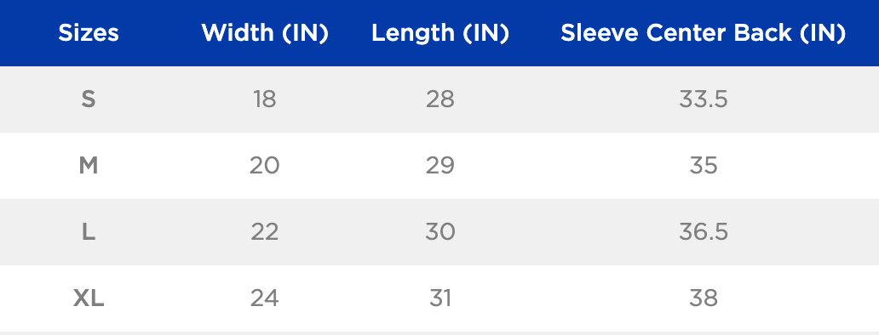Click the length value 30

click(x=440, y=231)
